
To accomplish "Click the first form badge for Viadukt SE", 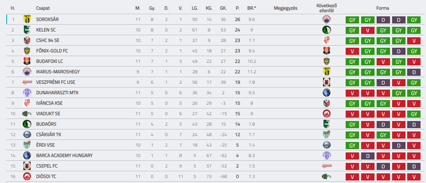I will (x=352, y=113).
